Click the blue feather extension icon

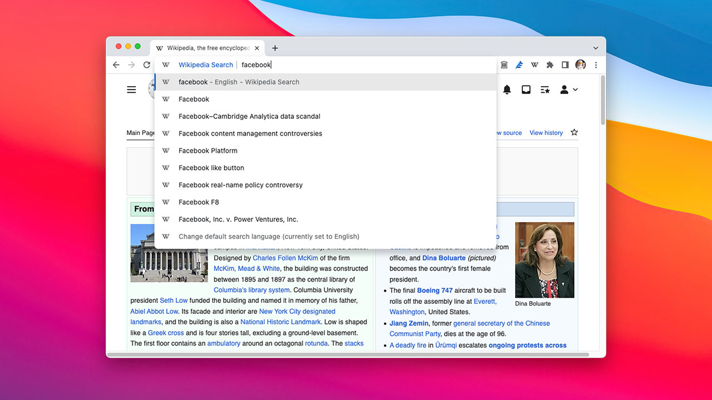[x=519, y=65]
